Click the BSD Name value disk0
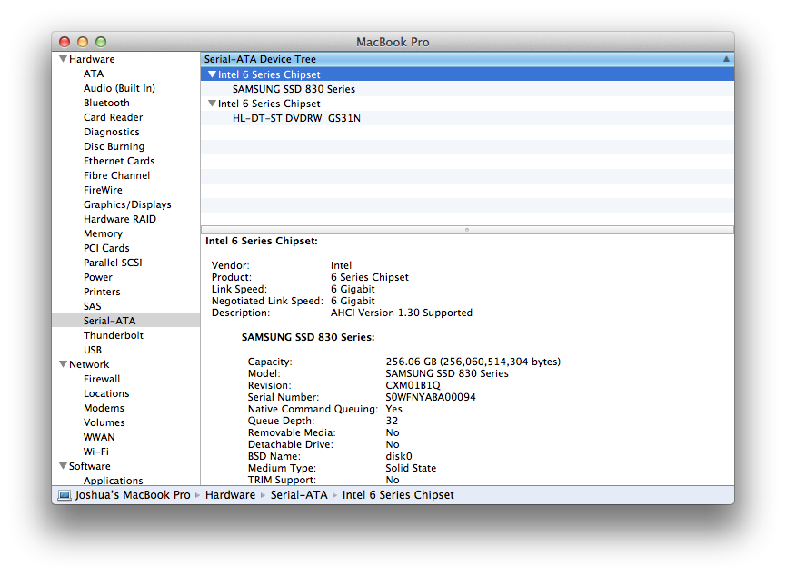The width and height of the screenshot is (786, 576). pyautogui.click(x=399, y=456)
